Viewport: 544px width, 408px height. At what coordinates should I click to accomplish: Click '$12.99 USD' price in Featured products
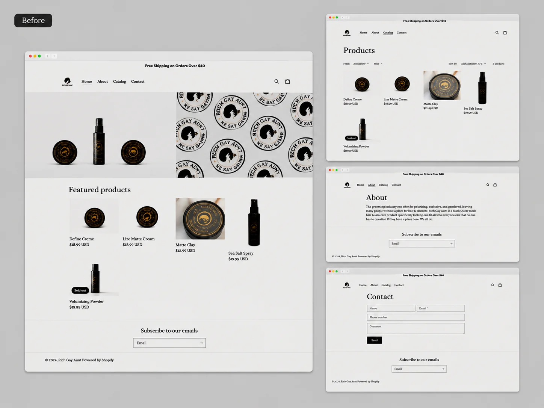pos(185,251)
